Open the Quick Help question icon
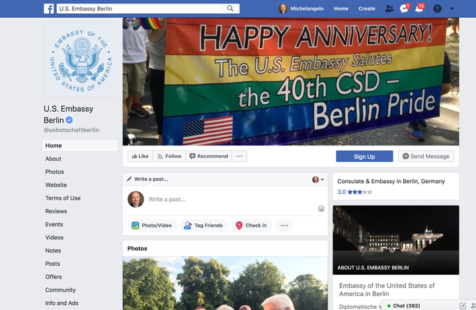 [x=437, y=9]
